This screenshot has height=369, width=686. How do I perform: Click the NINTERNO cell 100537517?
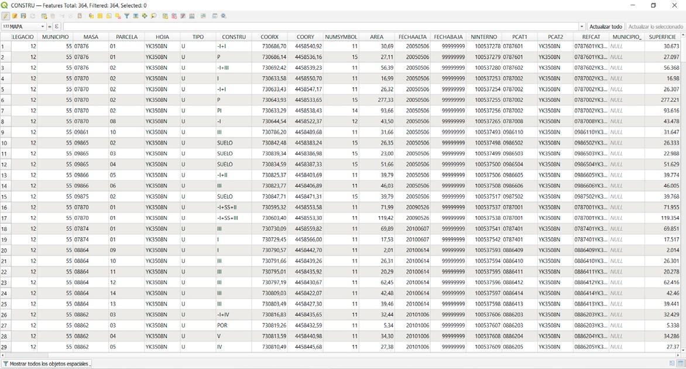(484, 197)
